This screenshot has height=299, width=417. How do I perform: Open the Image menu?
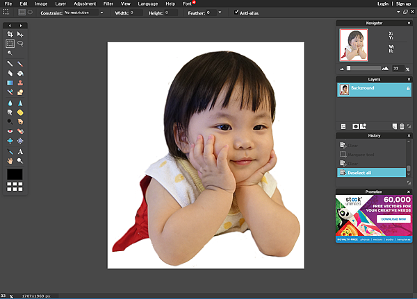41,3
